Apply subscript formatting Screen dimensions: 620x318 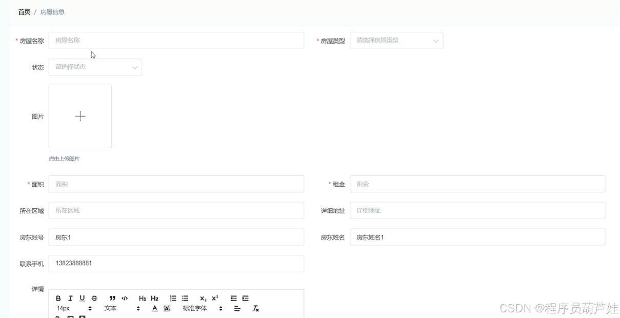point(203,299)
